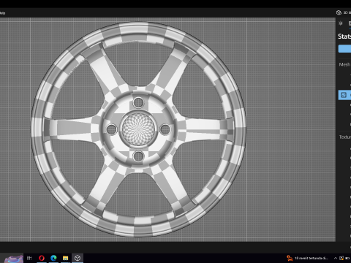Screen dimensions: 351x263
Task: Open the Help menu
Action: click(x=2, y=13)
